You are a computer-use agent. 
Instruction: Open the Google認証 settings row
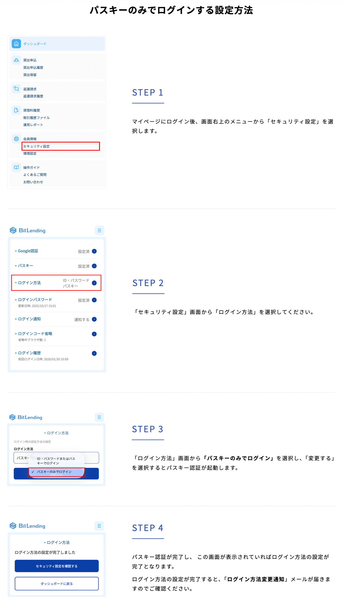coord(56,251)
